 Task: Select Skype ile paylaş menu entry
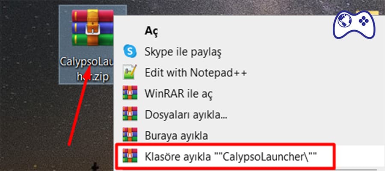pyautogui.click(x=183, y=52)
